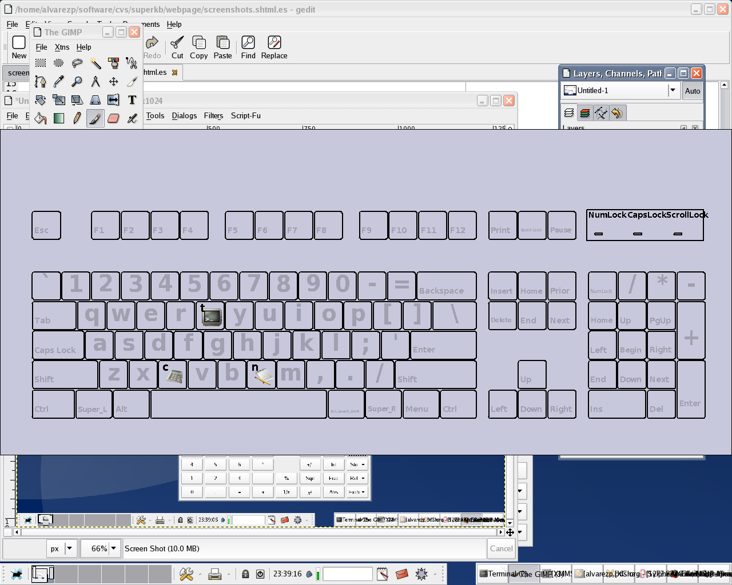Click the Cancel button in status bar
The image size is (732, 585).
(501, 548)
